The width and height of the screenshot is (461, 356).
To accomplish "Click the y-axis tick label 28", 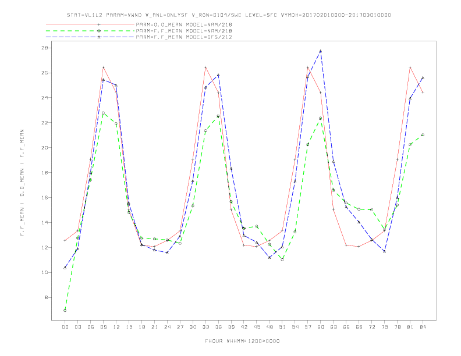I will (x=45, y=48).
